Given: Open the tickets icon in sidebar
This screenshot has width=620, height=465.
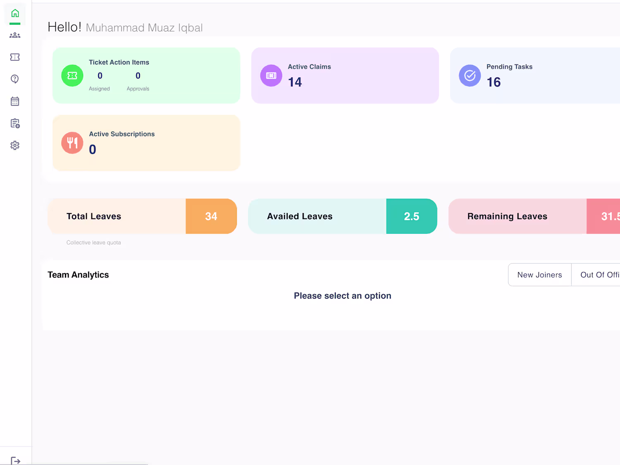Looking at the screenshot, I should [15, 57].
